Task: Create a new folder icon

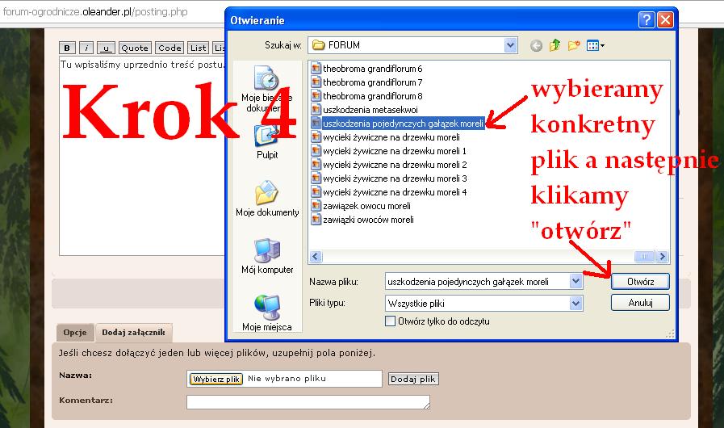Action: pyautogui.click(x=574, y=45)
